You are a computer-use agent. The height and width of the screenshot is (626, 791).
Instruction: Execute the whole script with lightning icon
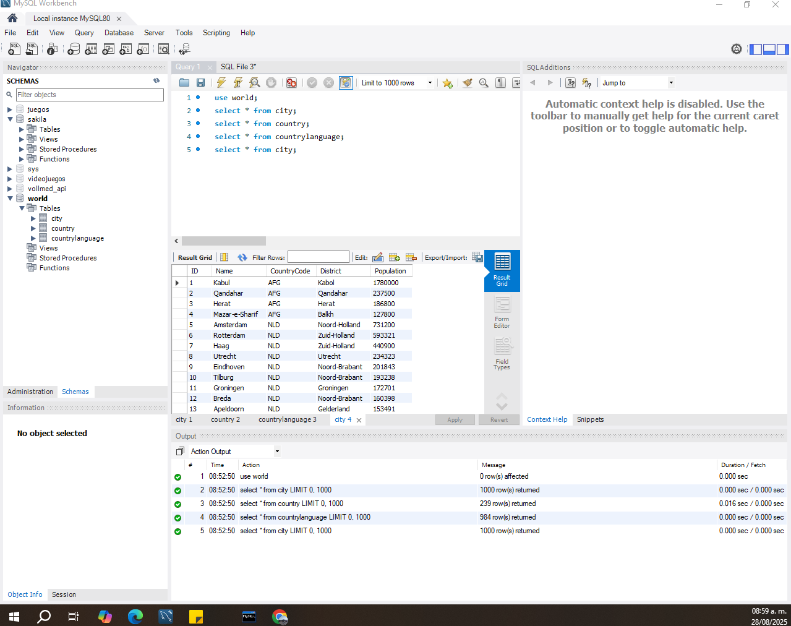click(221, 83)
